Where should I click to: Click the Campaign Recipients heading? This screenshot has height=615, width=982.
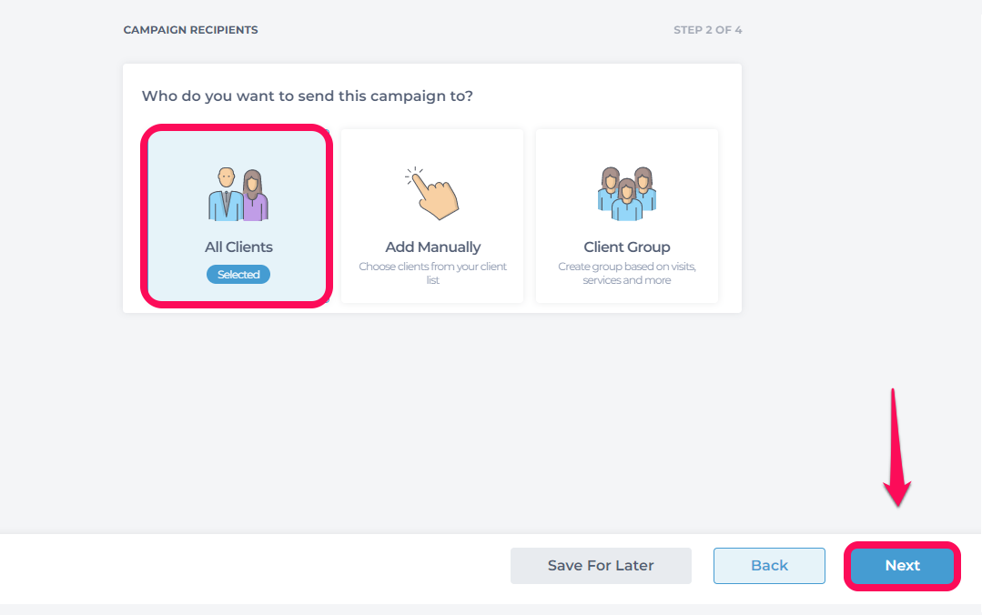coord(190,30)
